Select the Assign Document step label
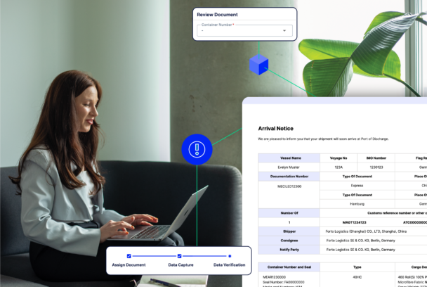 pyautogui.click(x=129, y=264)
